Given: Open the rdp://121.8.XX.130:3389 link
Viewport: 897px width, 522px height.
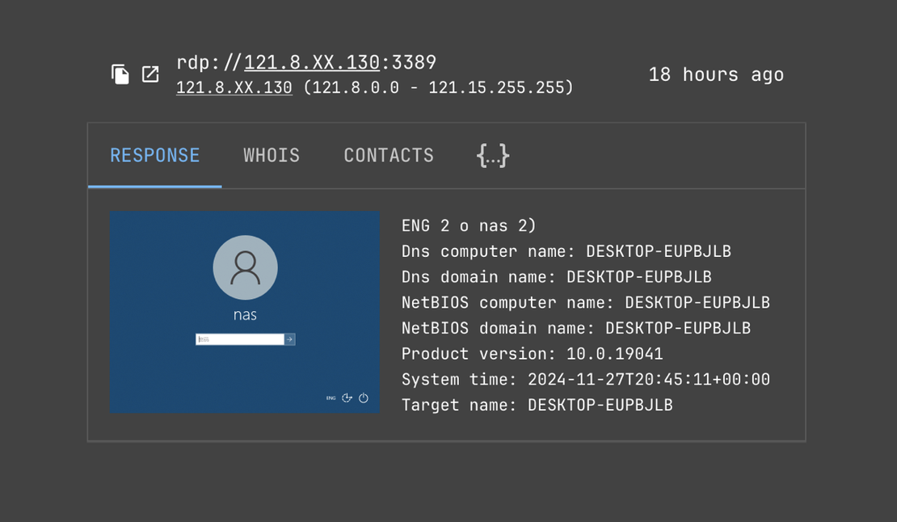Looking at the screenshot, I should (x=305, y=61).
